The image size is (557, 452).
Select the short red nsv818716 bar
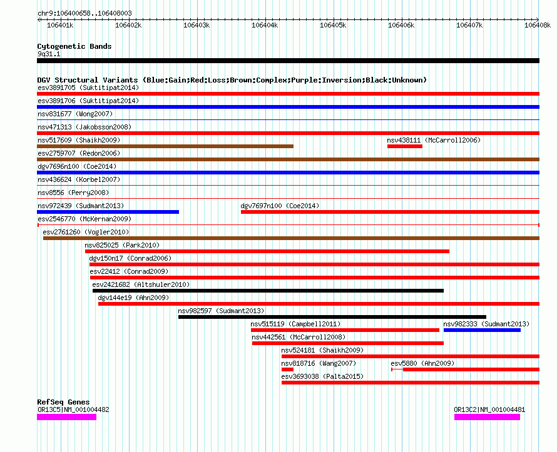287,369
